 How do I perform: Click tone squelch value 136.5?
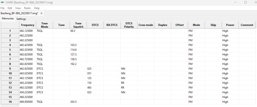(78, 59)
